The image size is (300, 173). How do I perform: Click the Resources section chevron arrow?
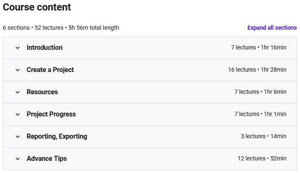point(18,92)
